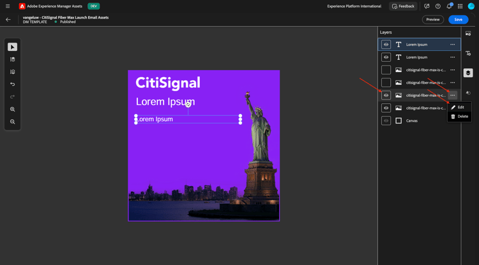Click the red Adobe logo icon
This screenshot has height=265, width=479.
(22, 6)
